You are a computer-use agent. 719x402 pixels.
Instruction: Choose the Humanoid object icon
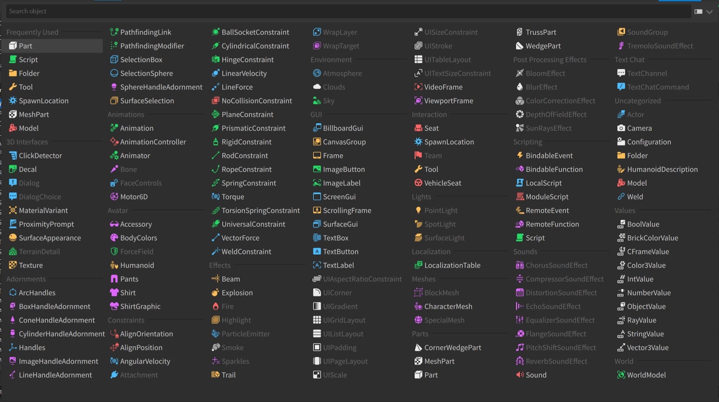[114, 265]
